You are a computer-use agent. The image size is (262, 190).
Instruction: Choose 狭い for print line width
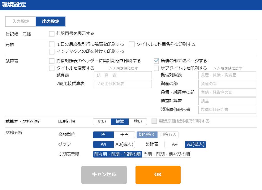pyautogui.click(x=138, y=122)
